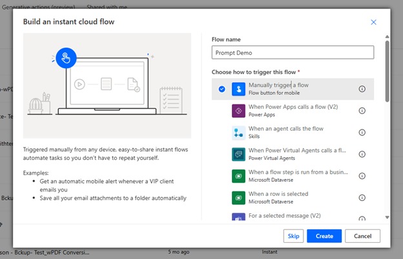Show info for Power Apps V2 trigger
The height and width of the screenshot is (259, 403).
362,111
